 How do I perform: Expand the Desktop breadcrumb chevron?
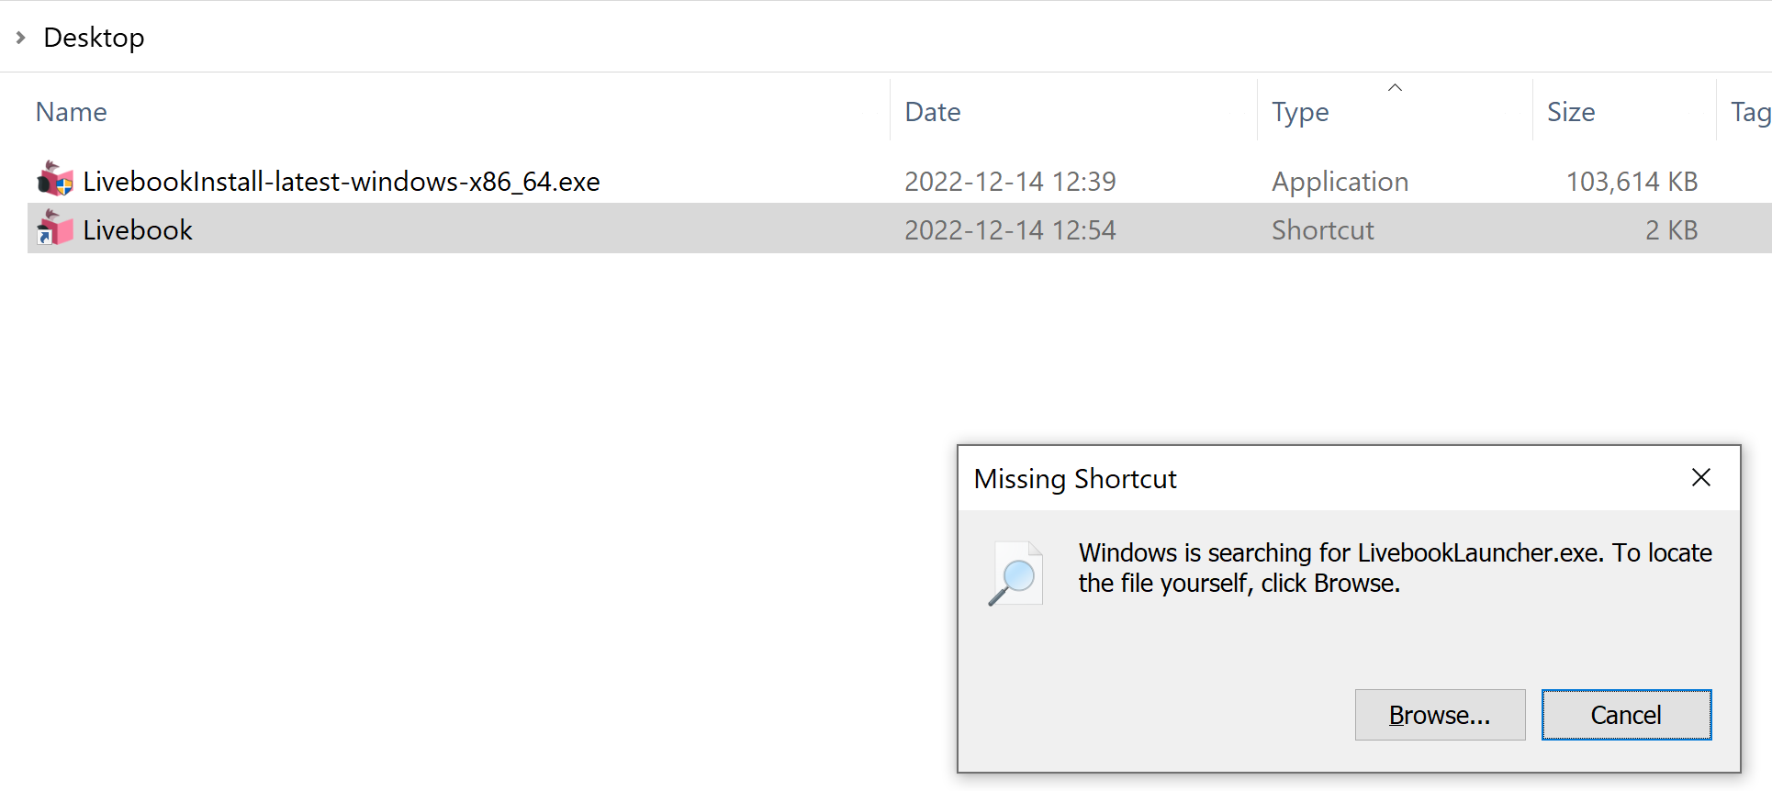[20, 38]
